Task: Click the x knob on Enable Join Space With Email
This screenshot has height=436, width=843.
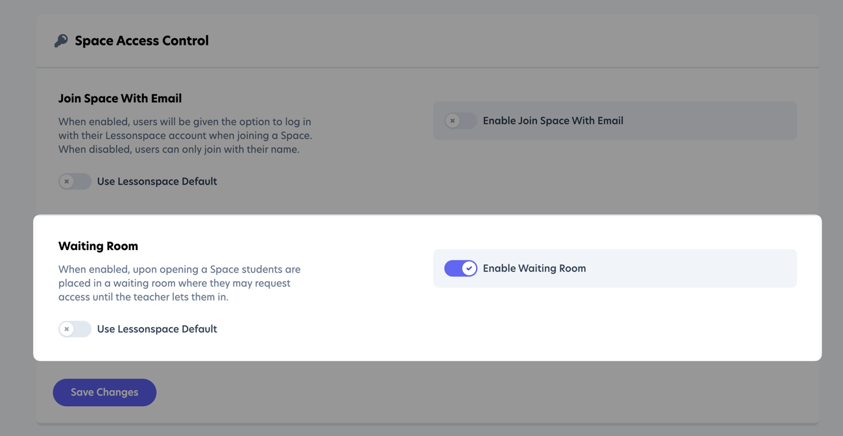Action: tap(453, 120)
